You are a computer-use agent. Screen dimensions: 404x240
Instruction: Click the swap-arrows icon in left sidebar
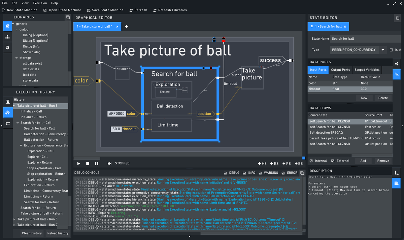(x=7, y=123)
